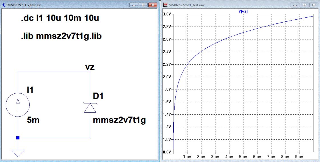Click the 5m current value text
This screenshot has width=320, height=162.
pos(33,120)
